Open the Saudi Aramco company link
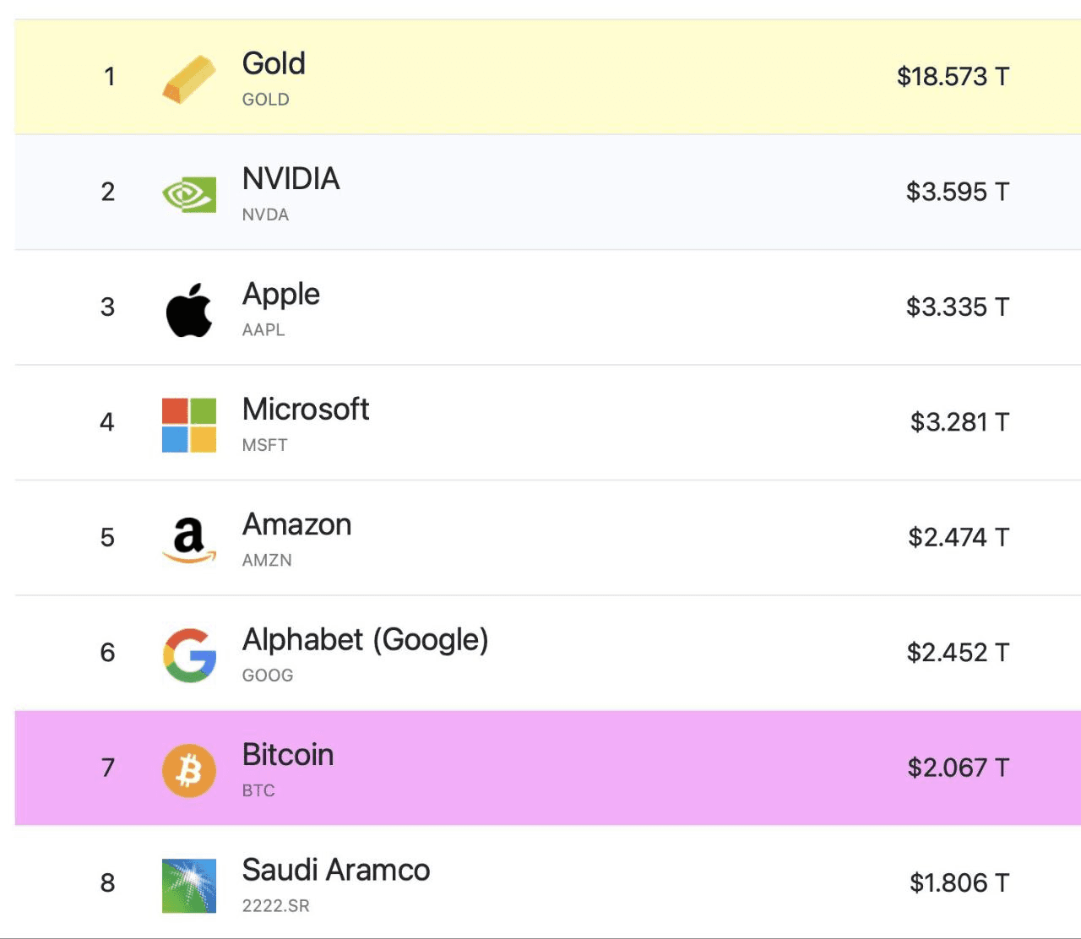 click(336, 870)
